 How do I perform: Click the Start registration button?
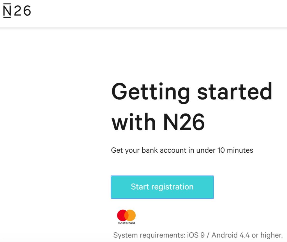[x=162, y=187]
